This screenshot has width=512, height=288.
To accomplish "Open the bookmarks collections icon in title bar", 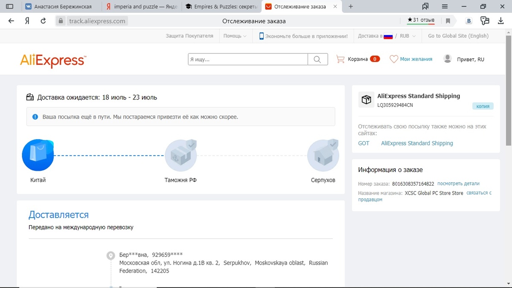I will click(x=425, y=6).
